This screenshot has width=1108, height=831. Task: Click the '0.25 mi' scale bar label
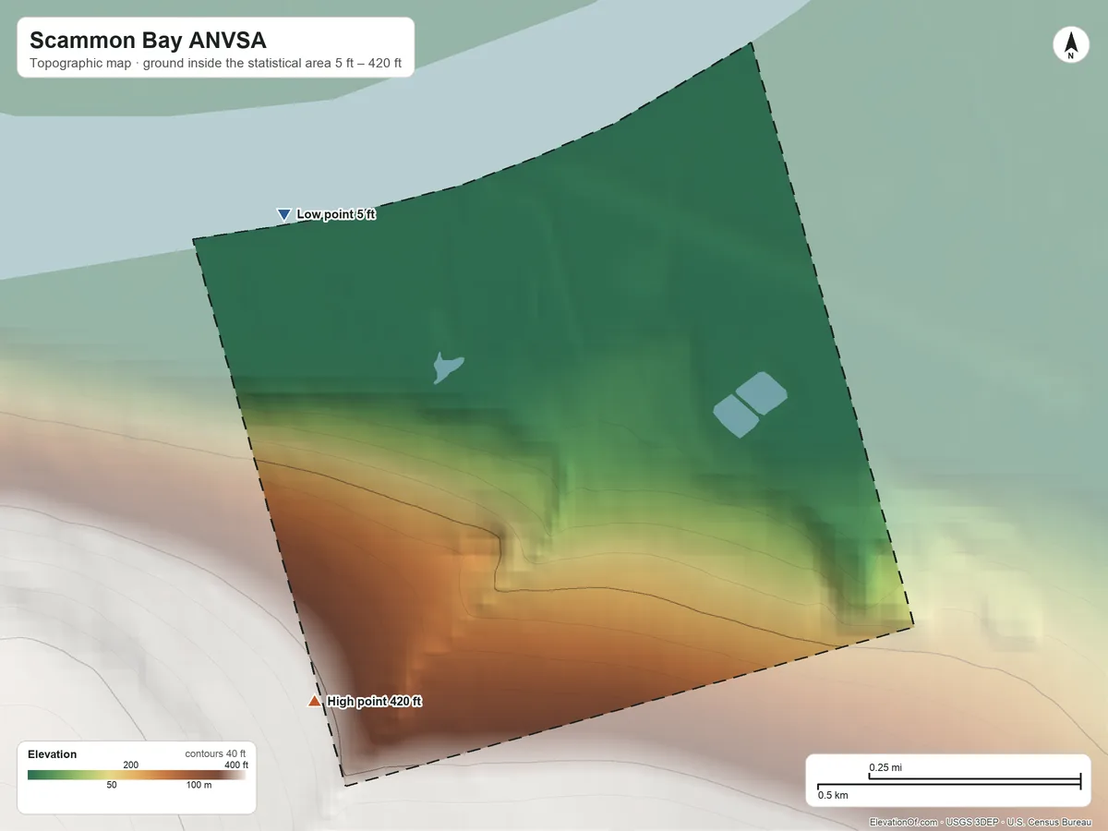click(885, 767)
